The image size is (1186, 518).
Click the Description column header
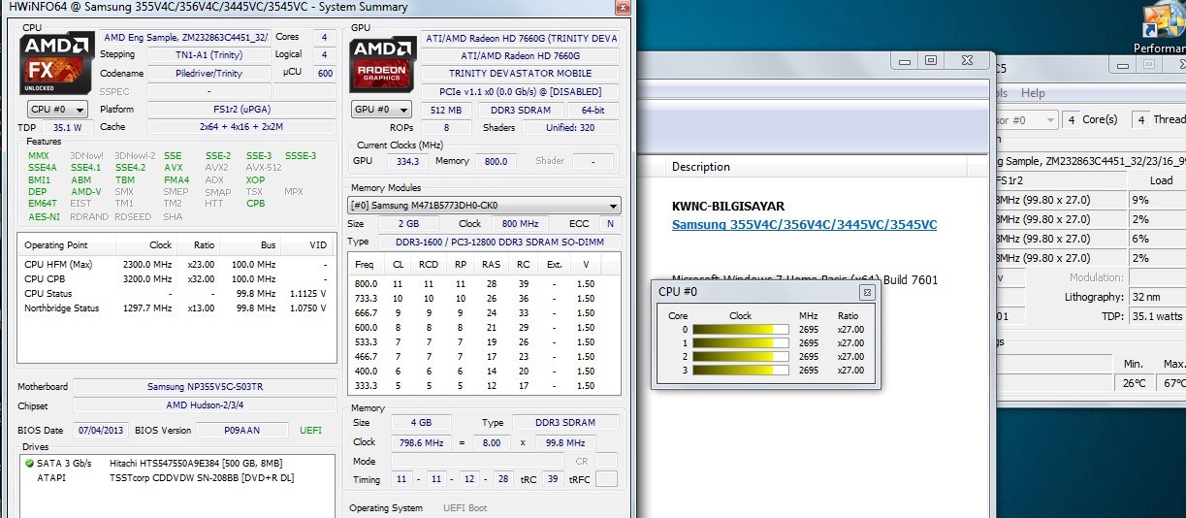[701, 167]
